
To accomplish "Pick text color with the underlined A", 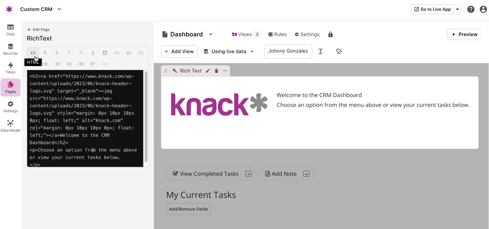I will pyautogui.click(x=93, y=53).
